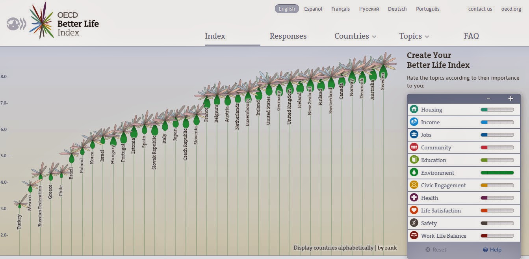The width and height of the screenshot is (529, 259).
Task: Select France's flower on the chart
Action: pos(207,98)
